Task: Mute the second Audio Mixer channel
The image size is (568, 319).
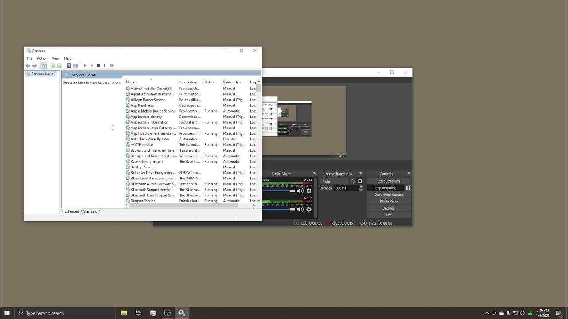Action: 300,210
